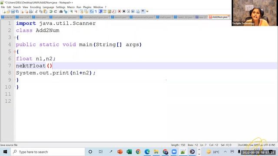Image resolution: width=278 pixels, height=156 pixels.
Task: Open the Document Map panel icon
Action: tap(109, 12)
